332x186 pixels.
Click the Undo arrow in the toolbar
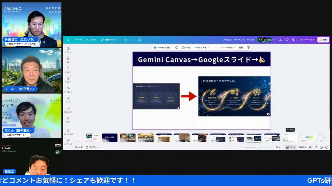(125, 40)
